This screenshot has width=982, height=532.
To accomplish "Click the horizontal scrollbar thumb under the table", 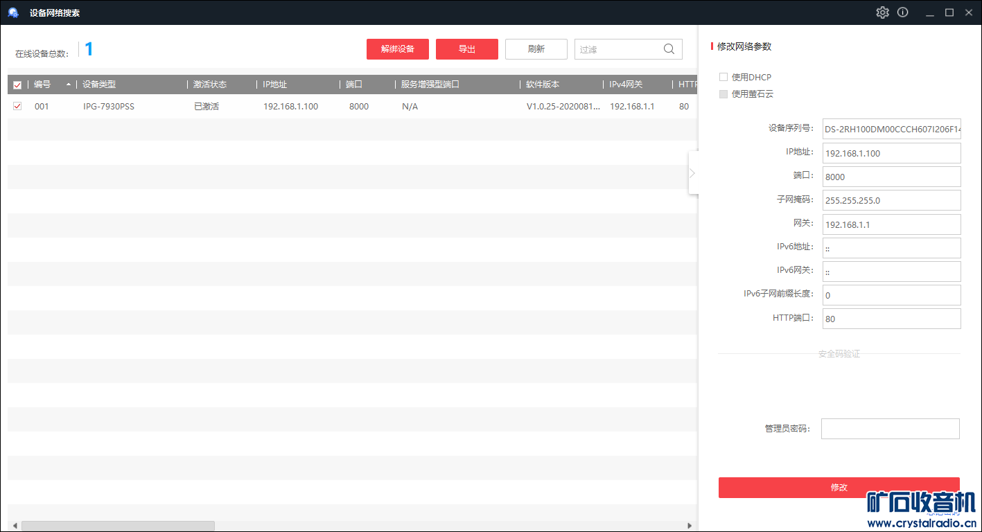I will click(x=118, y=526).
